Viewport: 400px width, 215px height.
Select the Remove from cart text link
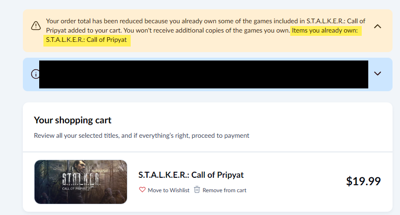(x=225, y=190)
